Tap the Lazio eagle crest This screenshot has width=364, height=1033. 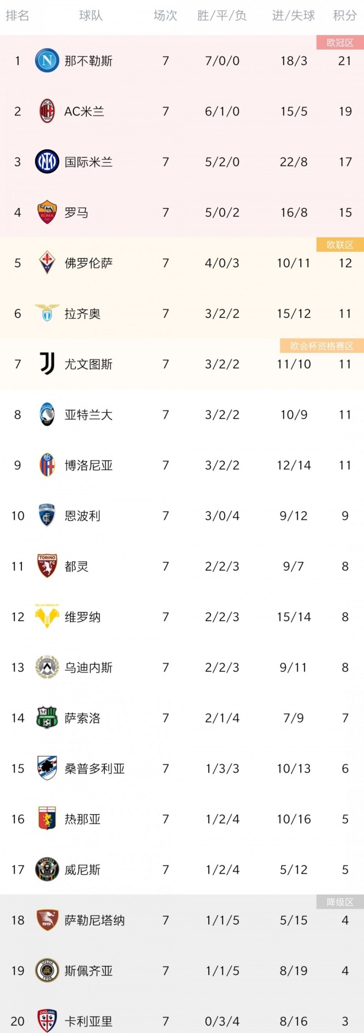pos(47,313)
